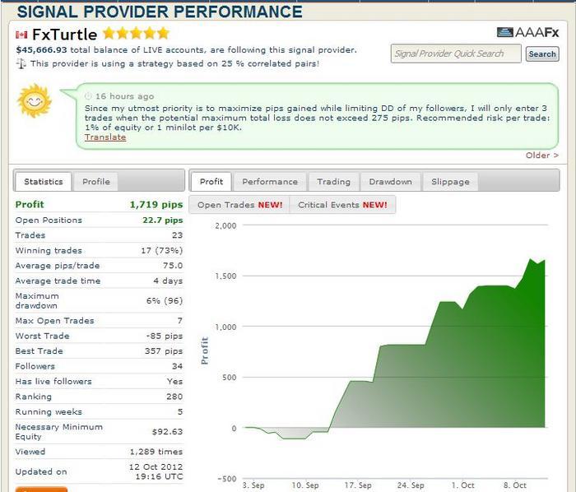Click the 17. Sep label on chart axis
This screenshot has height=492, width=576.
(357, 485)
